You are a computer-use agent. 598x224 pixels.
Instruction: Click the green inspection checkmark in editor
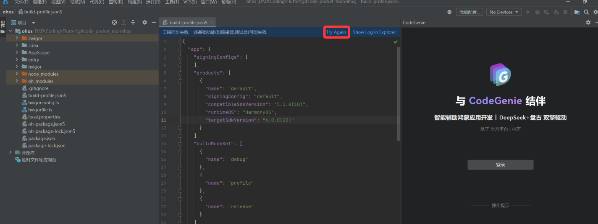coord(396,42)
